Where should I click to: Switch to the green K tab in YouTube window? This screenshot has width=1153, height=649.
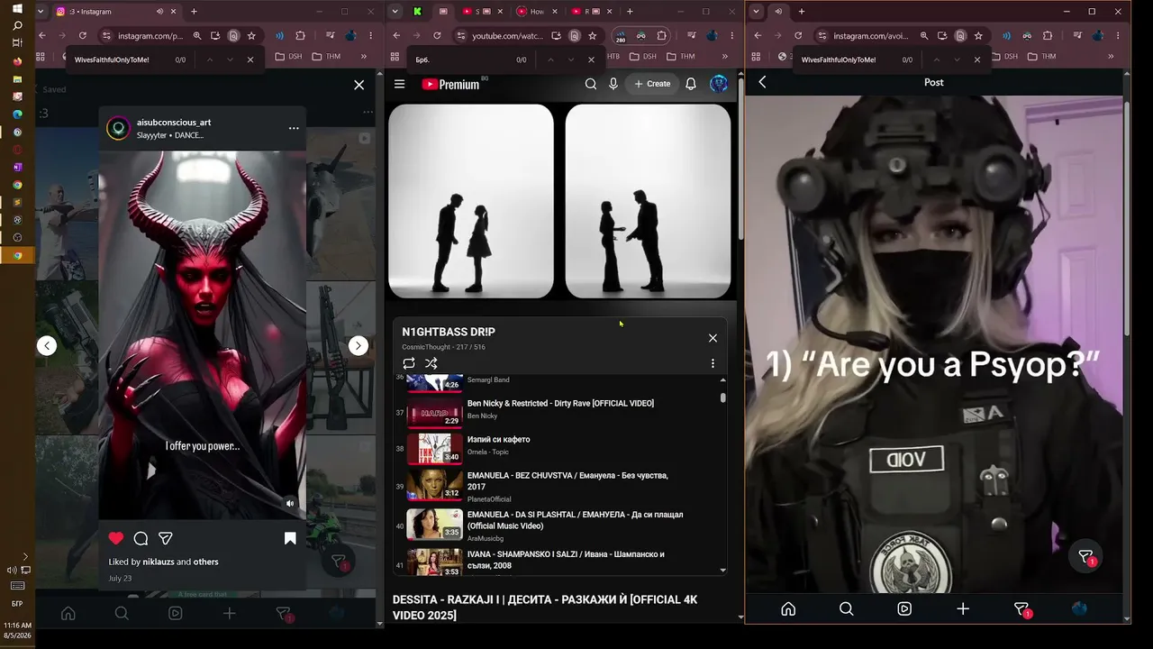418,12
